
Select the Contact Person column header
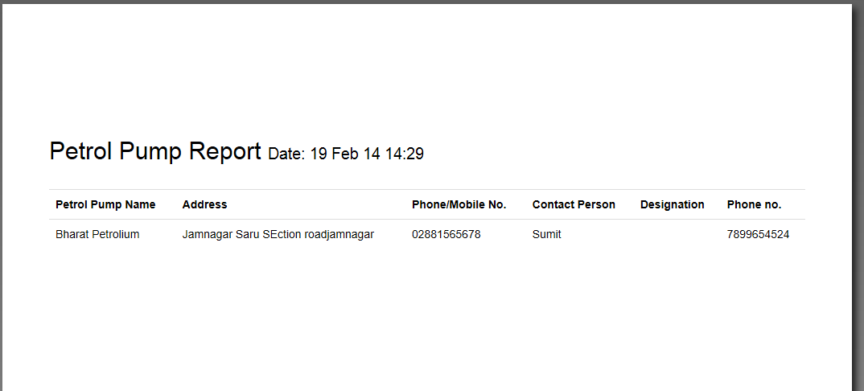[x=574, y=204]
